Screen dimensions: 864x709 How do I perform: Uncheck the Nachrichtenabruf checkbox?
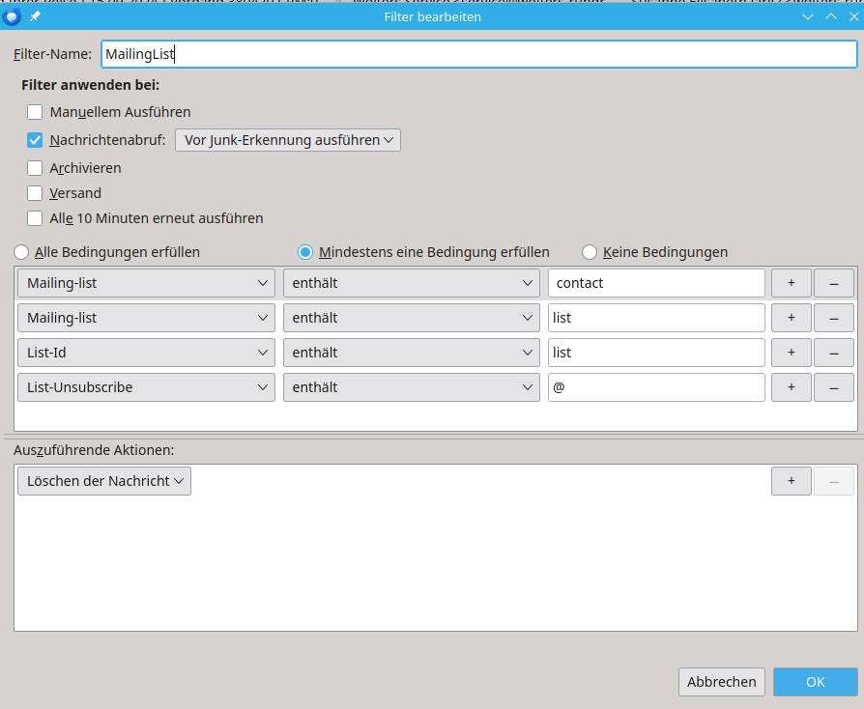coord(35,140)
